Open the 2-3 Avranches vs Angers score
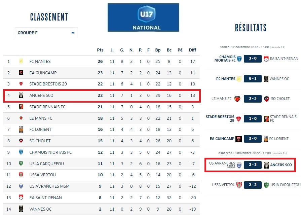This screenshot has width=301, height=218. pos(253,165)
